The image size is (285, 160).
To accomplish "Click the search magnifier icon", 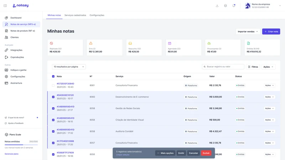I will tap(204, 67).
